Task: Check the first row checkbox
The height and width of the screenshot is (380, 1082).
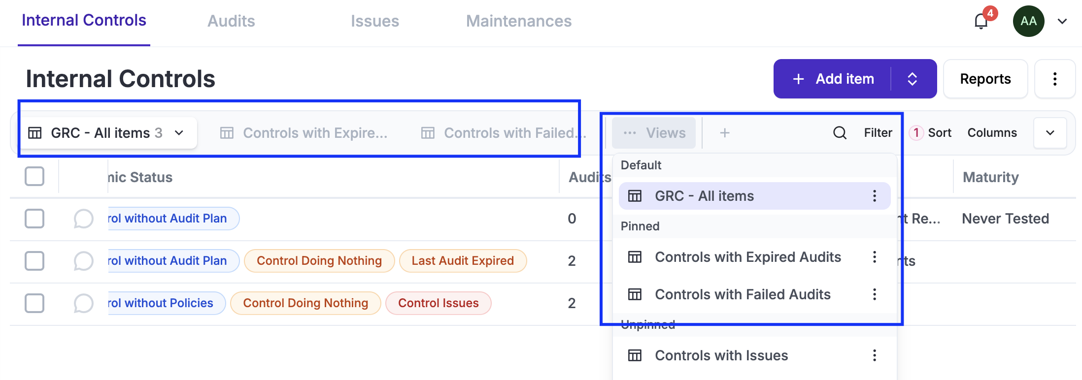Action: tap(34, 219)
